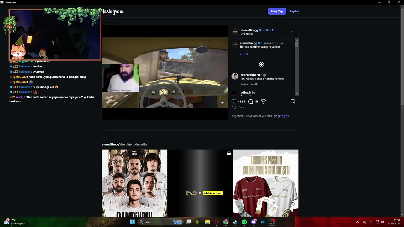Show hidden system tray icons
The image size is (404, 227).
pyautogui.click(x=357, y=222)
